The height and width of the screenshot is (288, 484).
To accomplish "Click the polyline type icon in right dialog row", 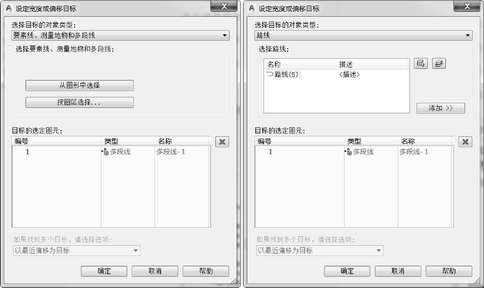I will tap(348, 152).
